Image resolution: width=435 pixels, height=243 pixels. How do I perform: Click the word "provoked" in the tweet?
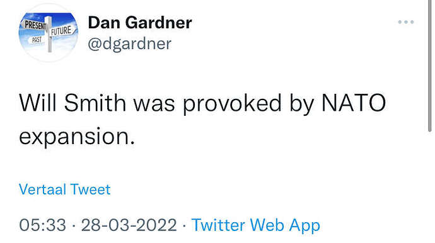click(x=232, y=104)
